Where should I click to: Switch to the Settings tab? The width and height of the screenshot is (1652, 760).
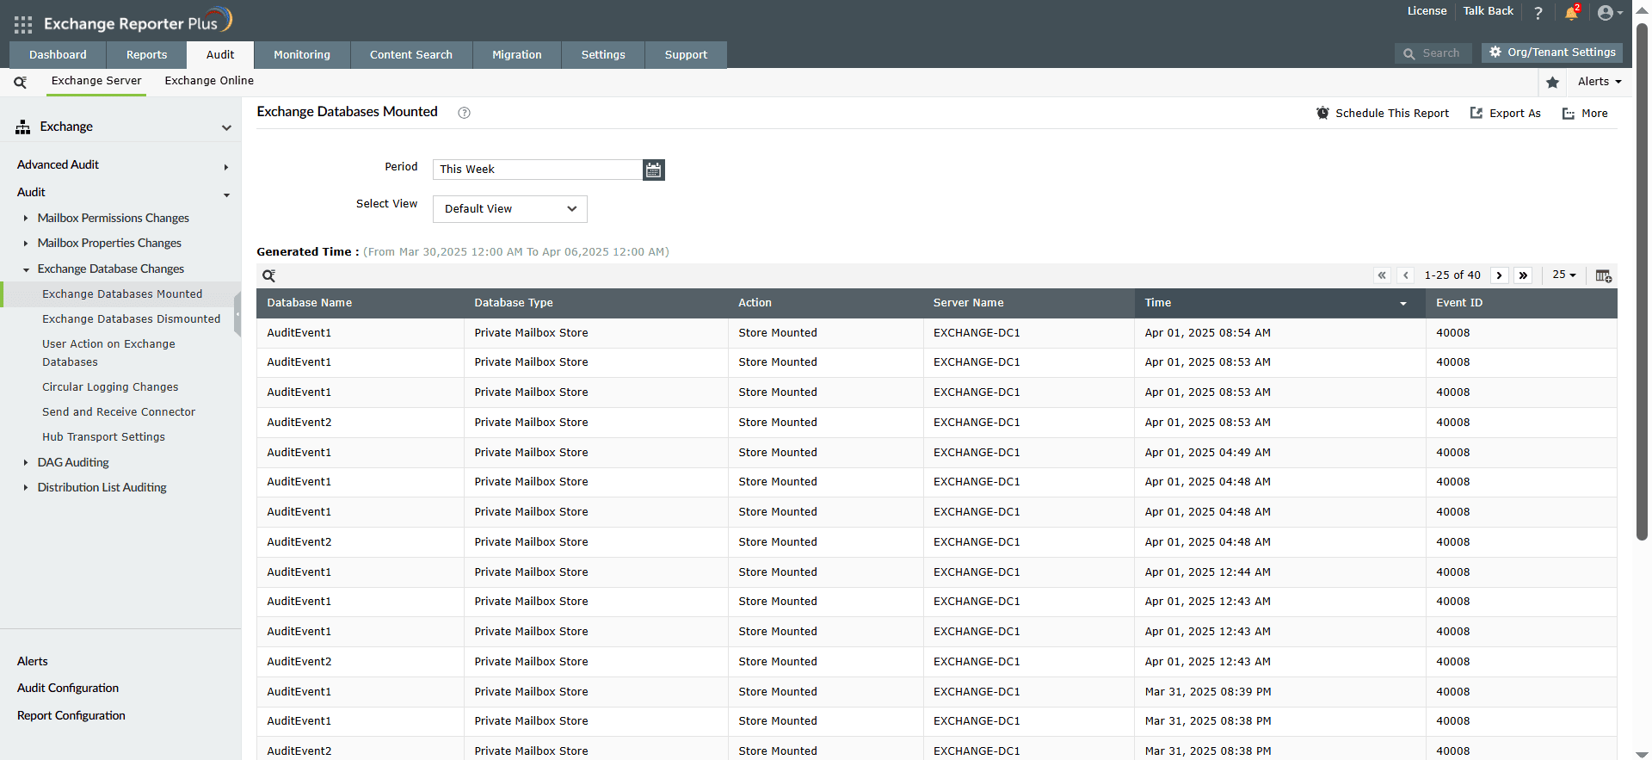point(603,55)
